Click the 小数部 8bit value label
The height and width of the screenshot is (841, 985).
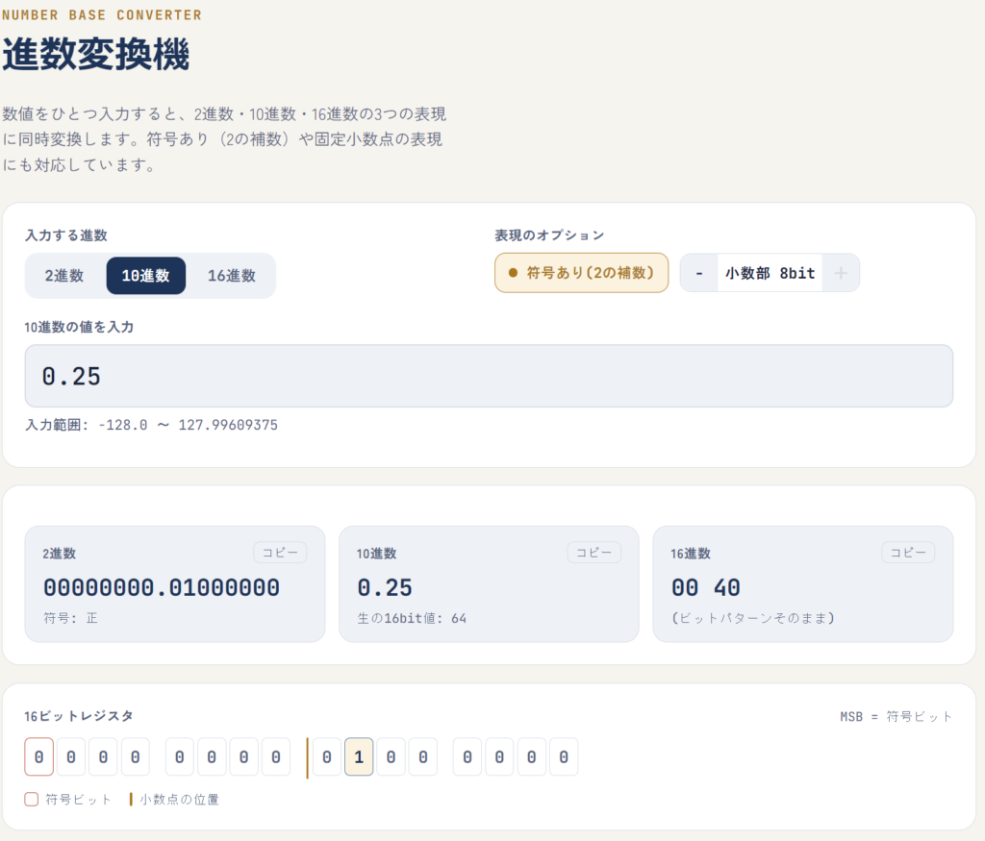[770, 273]
